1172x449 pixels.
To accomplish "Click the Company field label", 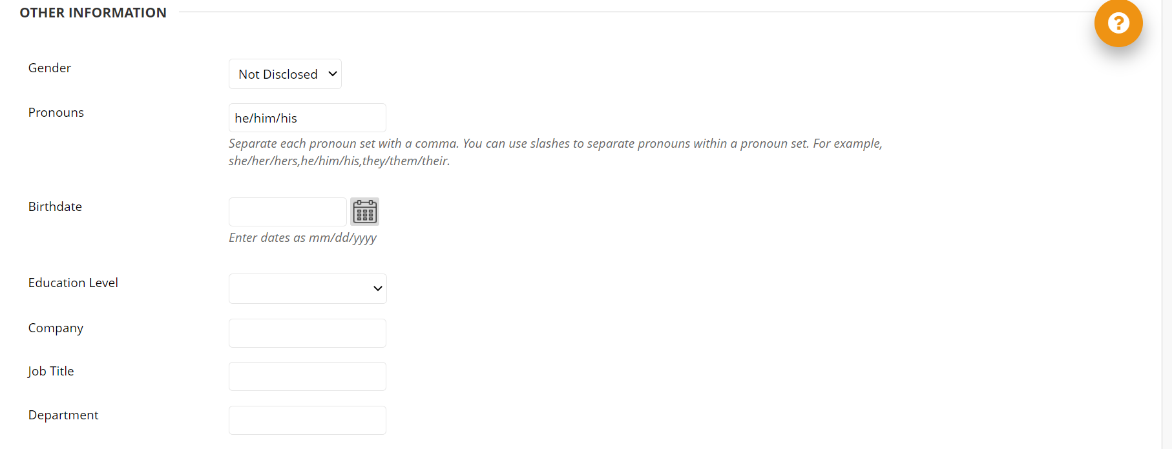I will coord(56,328).
